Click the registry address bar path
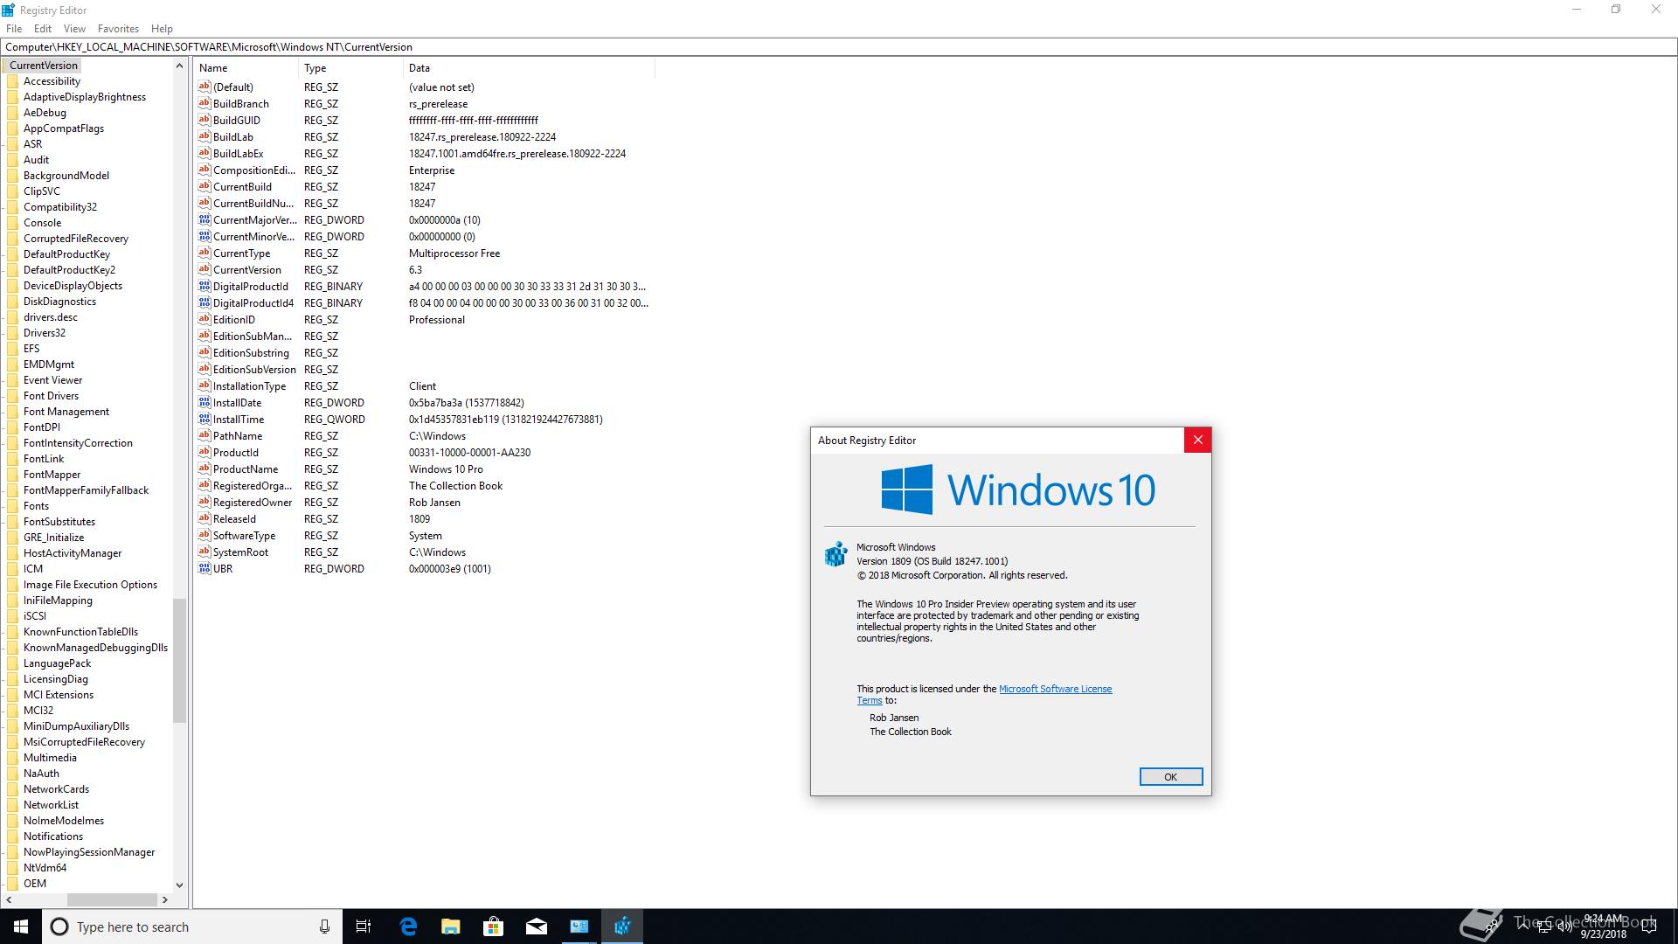1678x944 pixels. coord(838,47)
